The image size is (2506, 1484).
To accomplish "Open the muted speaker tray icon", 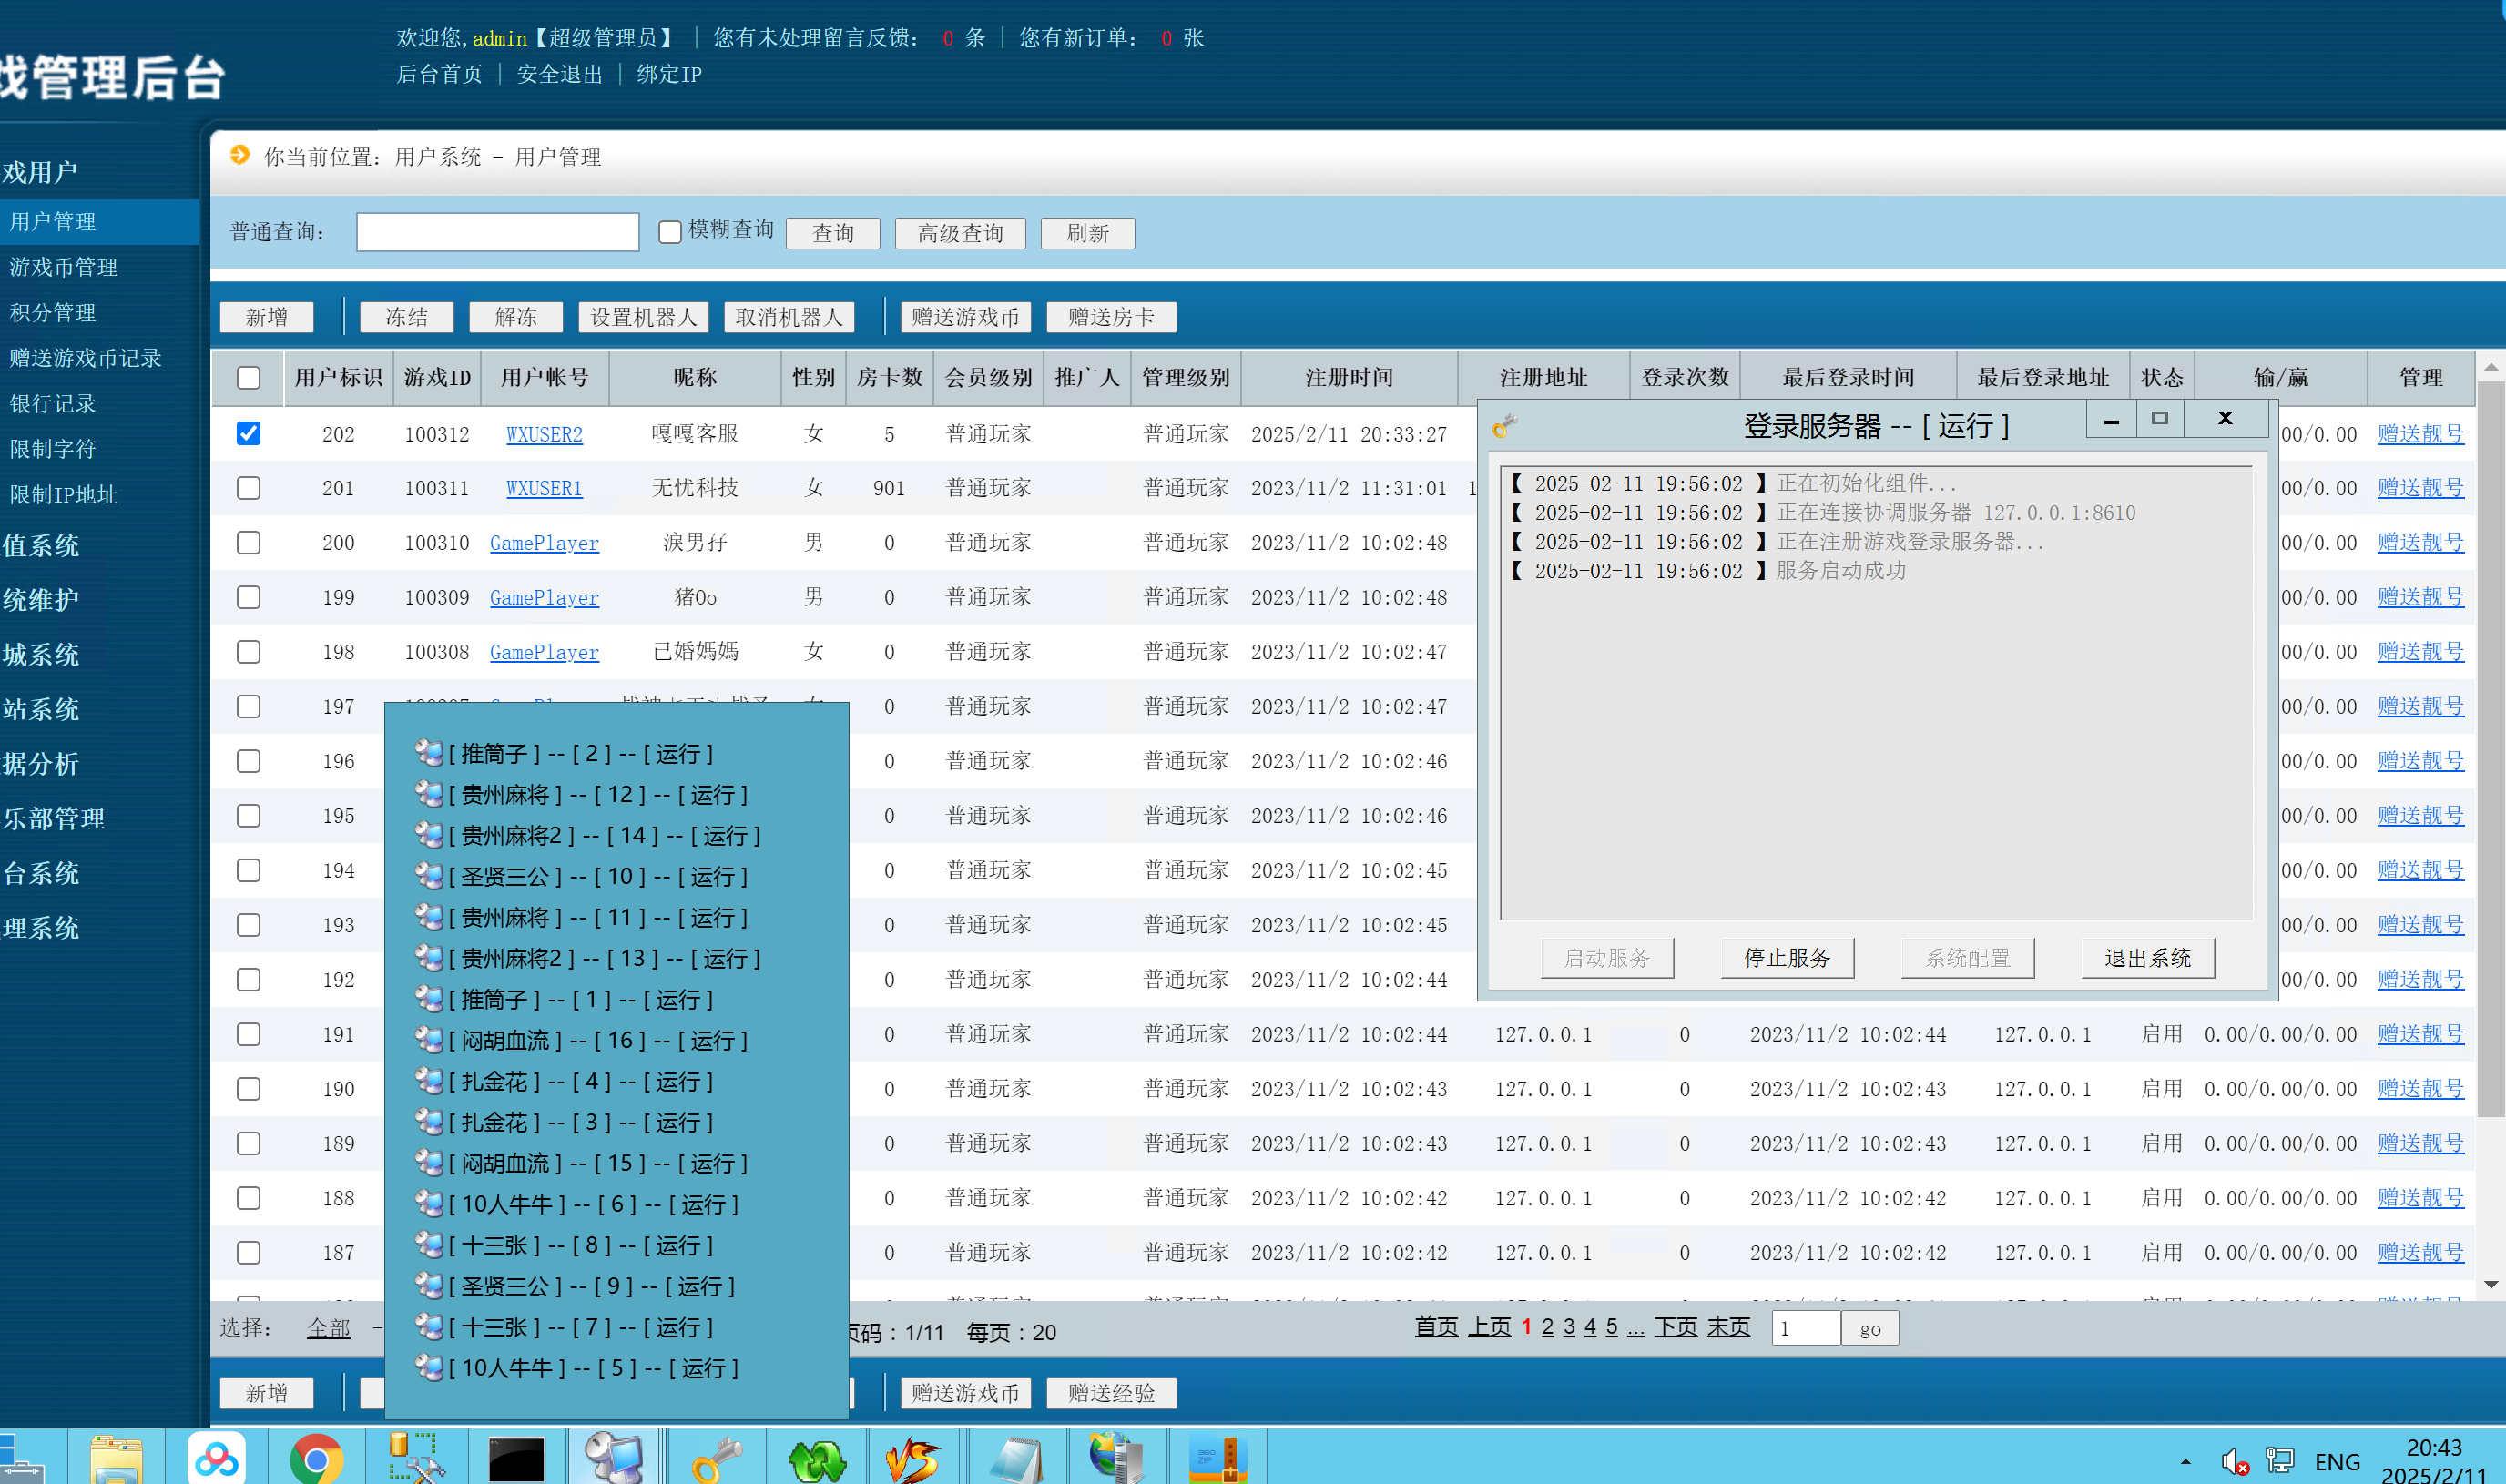I will 2234,1462.
